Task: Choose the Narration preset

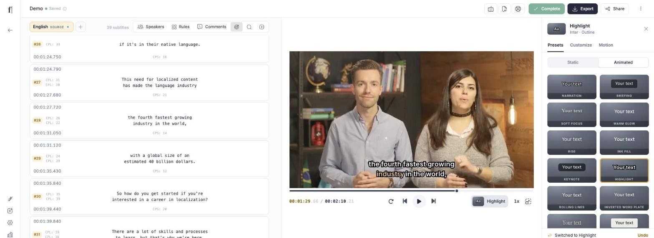Action: [x=571, y=87]
